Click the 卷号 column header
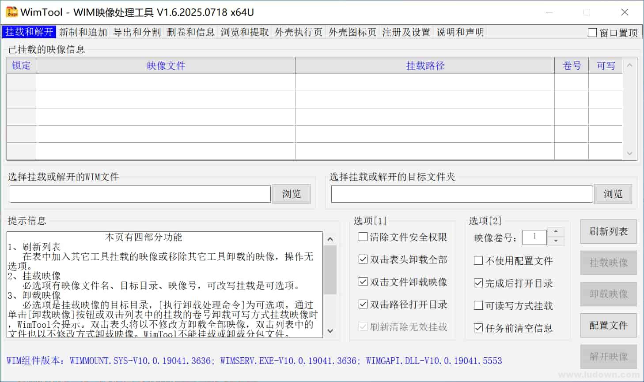 [x=572, y=66]
